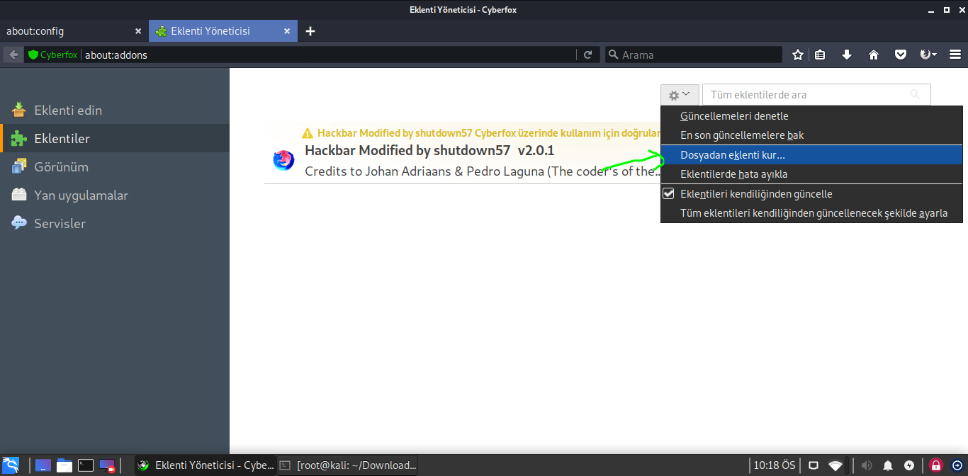Open 'Yan uygulamalar' sidebar category
The image size is (968, 476).
pos(115,195)
